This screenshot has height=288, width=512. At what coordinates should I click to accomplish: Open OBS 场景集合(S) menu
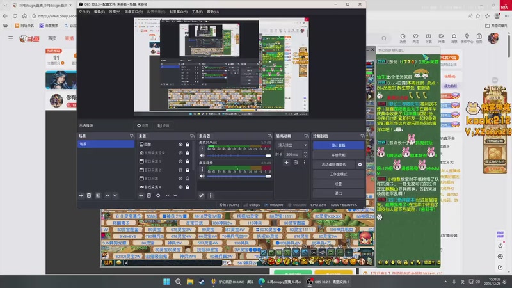tap(179, 12)
